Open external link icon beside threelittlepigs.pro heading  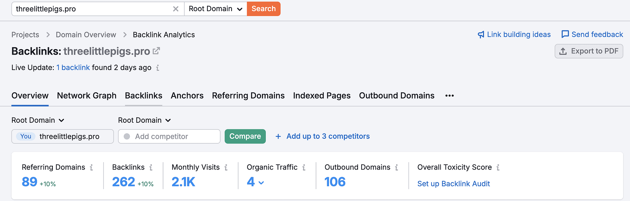click(157, 51)
